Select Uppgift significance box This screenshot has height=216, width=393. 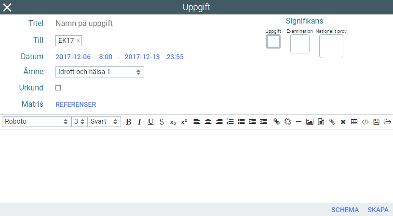(x=273, y=42)
